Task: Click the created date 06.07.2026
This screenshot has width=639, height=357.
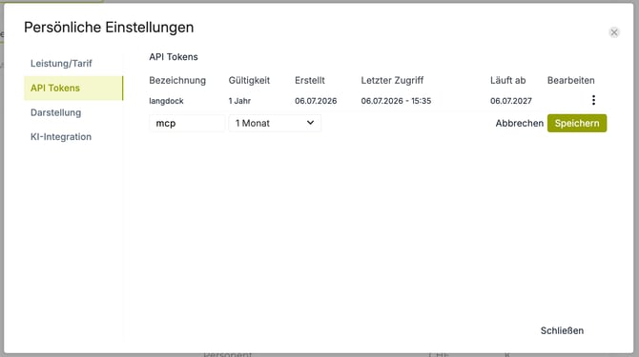Action: point(316,101)
